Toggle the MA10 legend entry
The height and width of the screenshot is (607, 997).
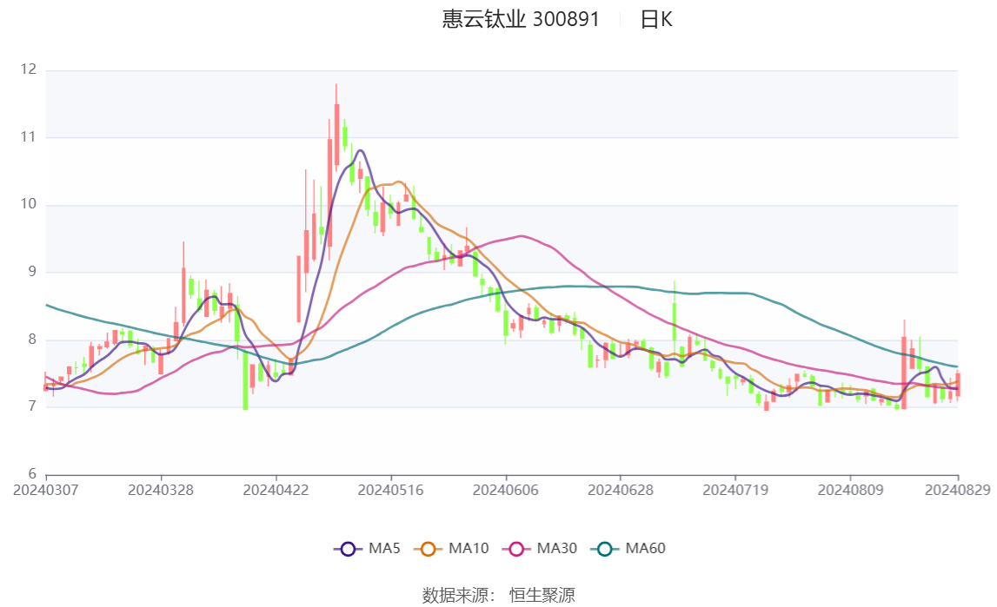click(x=451, y=549)
